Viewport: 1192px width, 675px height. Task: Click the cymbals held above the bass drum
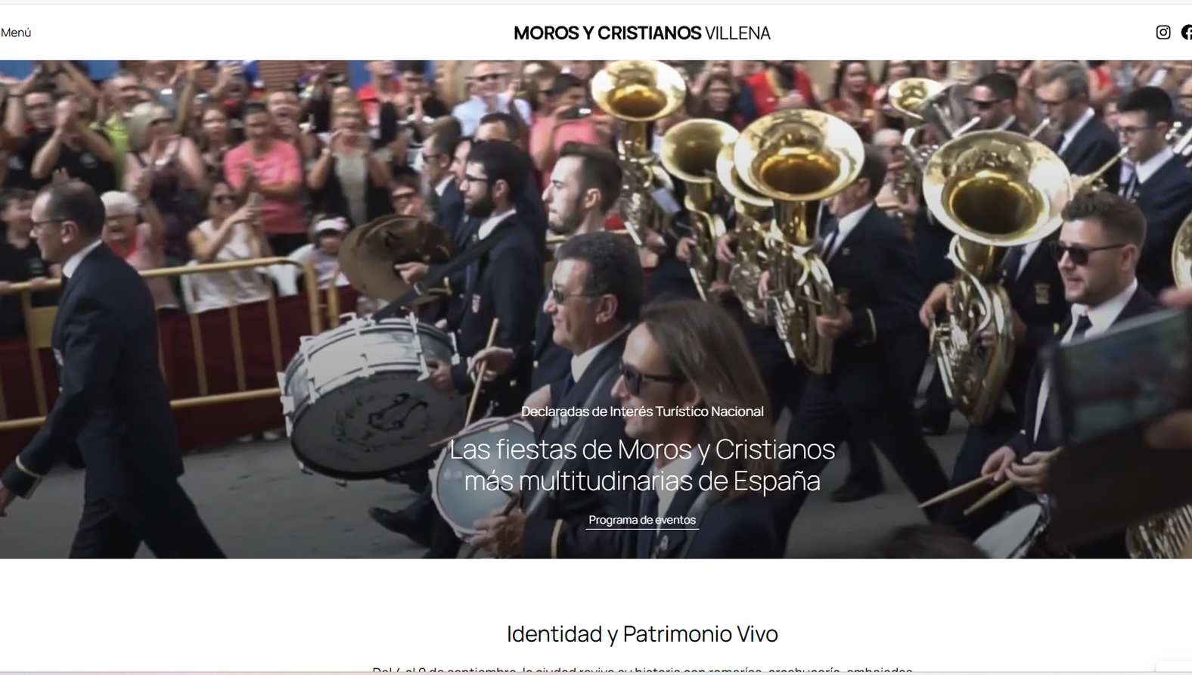(393, 256)
